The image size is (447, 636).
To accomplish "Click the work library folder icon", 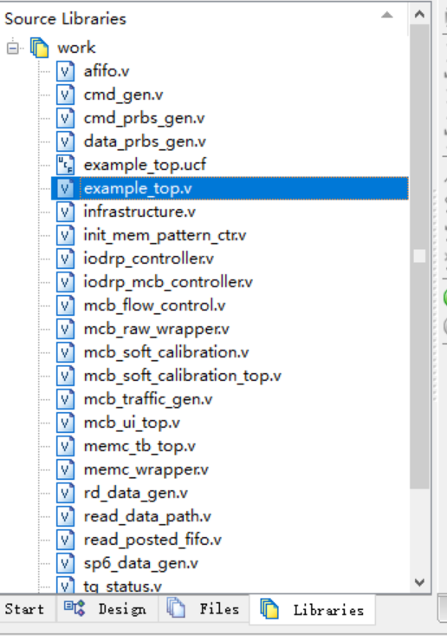I will (x=39, y=48).
